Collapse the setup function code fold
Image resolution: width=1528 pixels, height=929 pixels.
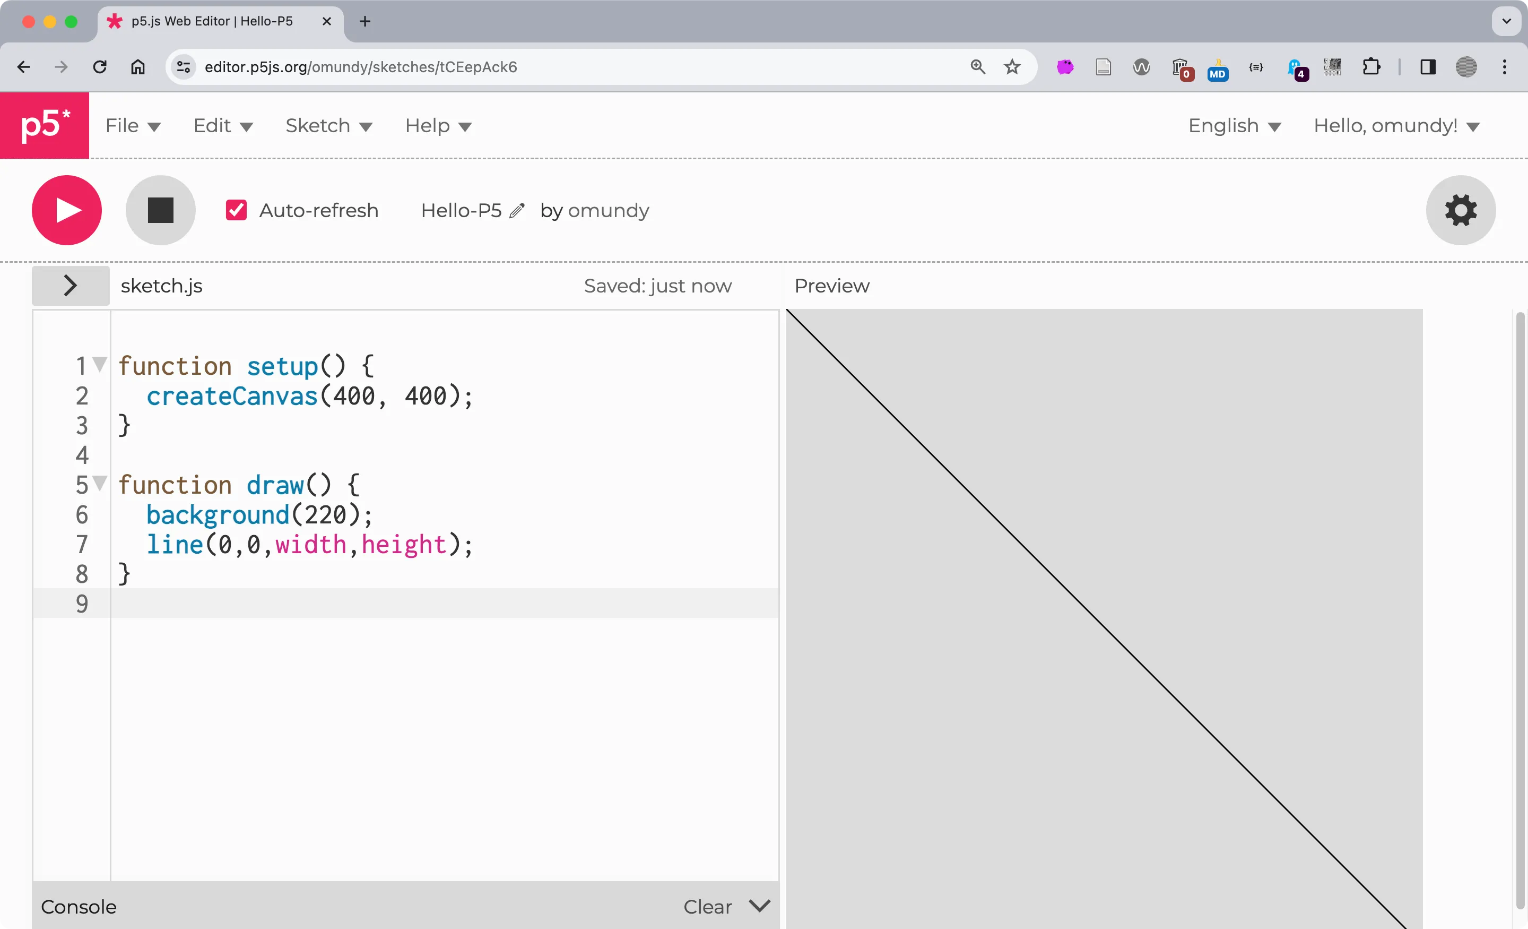click(x=99, y=365)
